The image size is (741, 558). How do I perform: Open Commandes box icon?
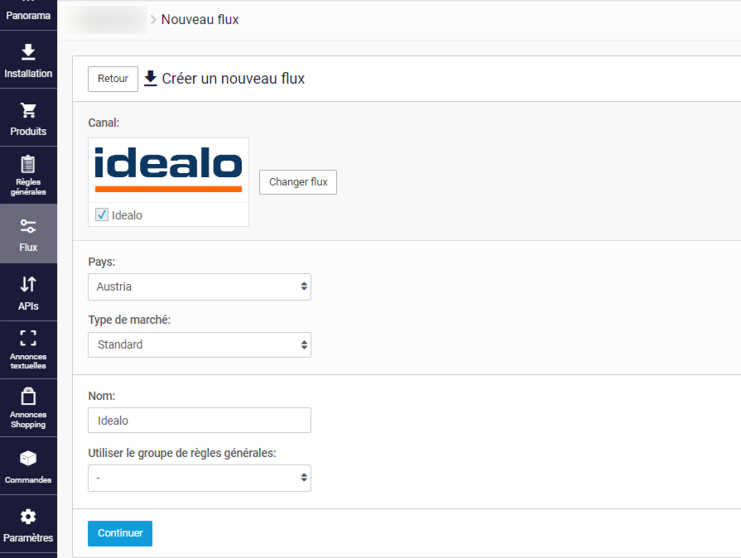point(28,458)
